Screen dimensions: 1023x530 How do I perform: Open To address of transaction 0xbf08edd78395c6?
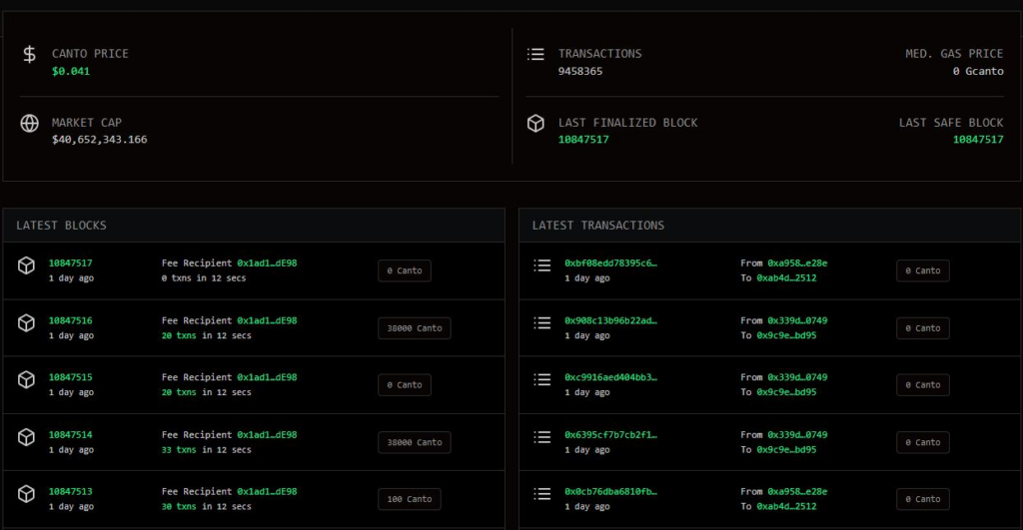786,278
